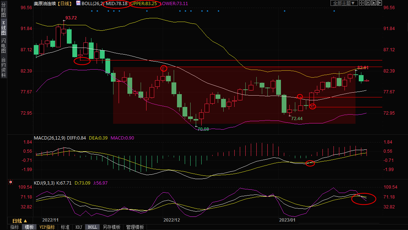Select the 指标 bottom tab
Image resolution: width=408 pixels, height=230 pixels.
coord(15,227)
